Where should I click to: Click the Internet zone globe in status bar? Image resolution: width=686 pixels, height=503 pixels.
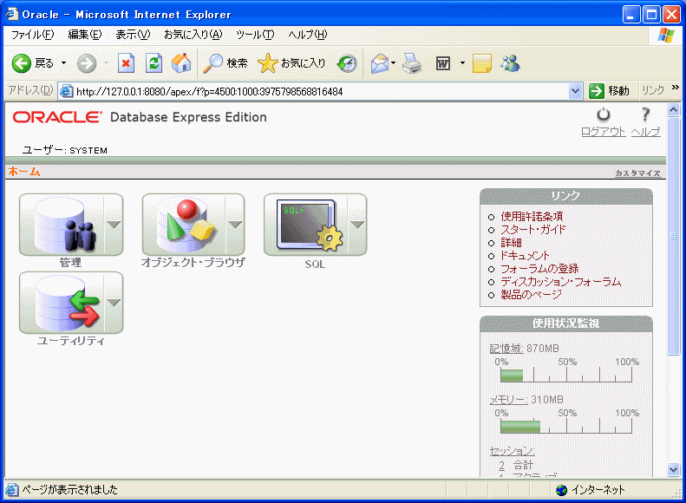(561, 490)
